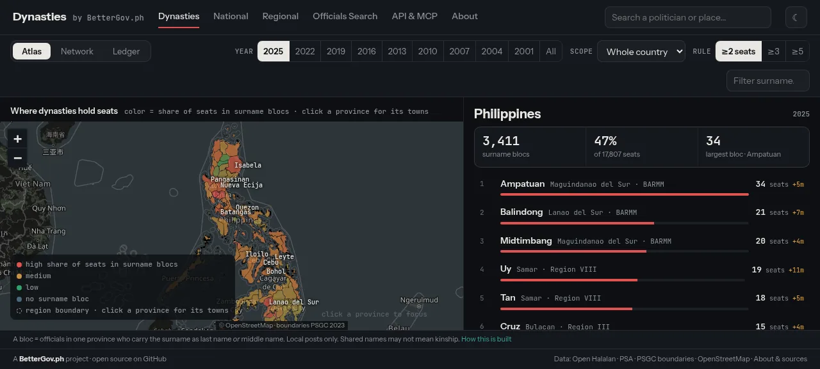Click the 3,411 surname blocs stat

pos(530,146)
